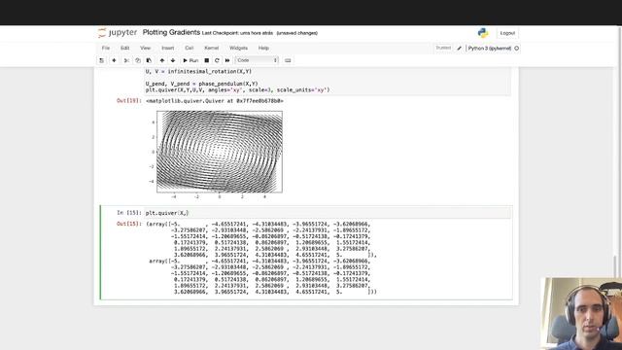This screenshot has height=350, width=622.
Task: Click the pencil edit mode icon
Action: (460, 49)
